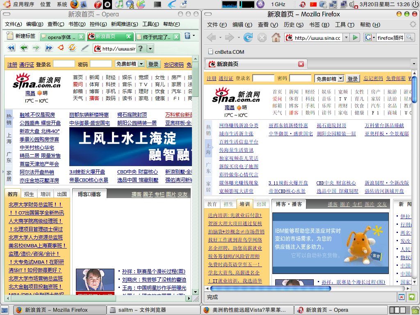Screen dimensions: 420x315
Task: Click Firefox back arrow button
Action: click(211, 37)
